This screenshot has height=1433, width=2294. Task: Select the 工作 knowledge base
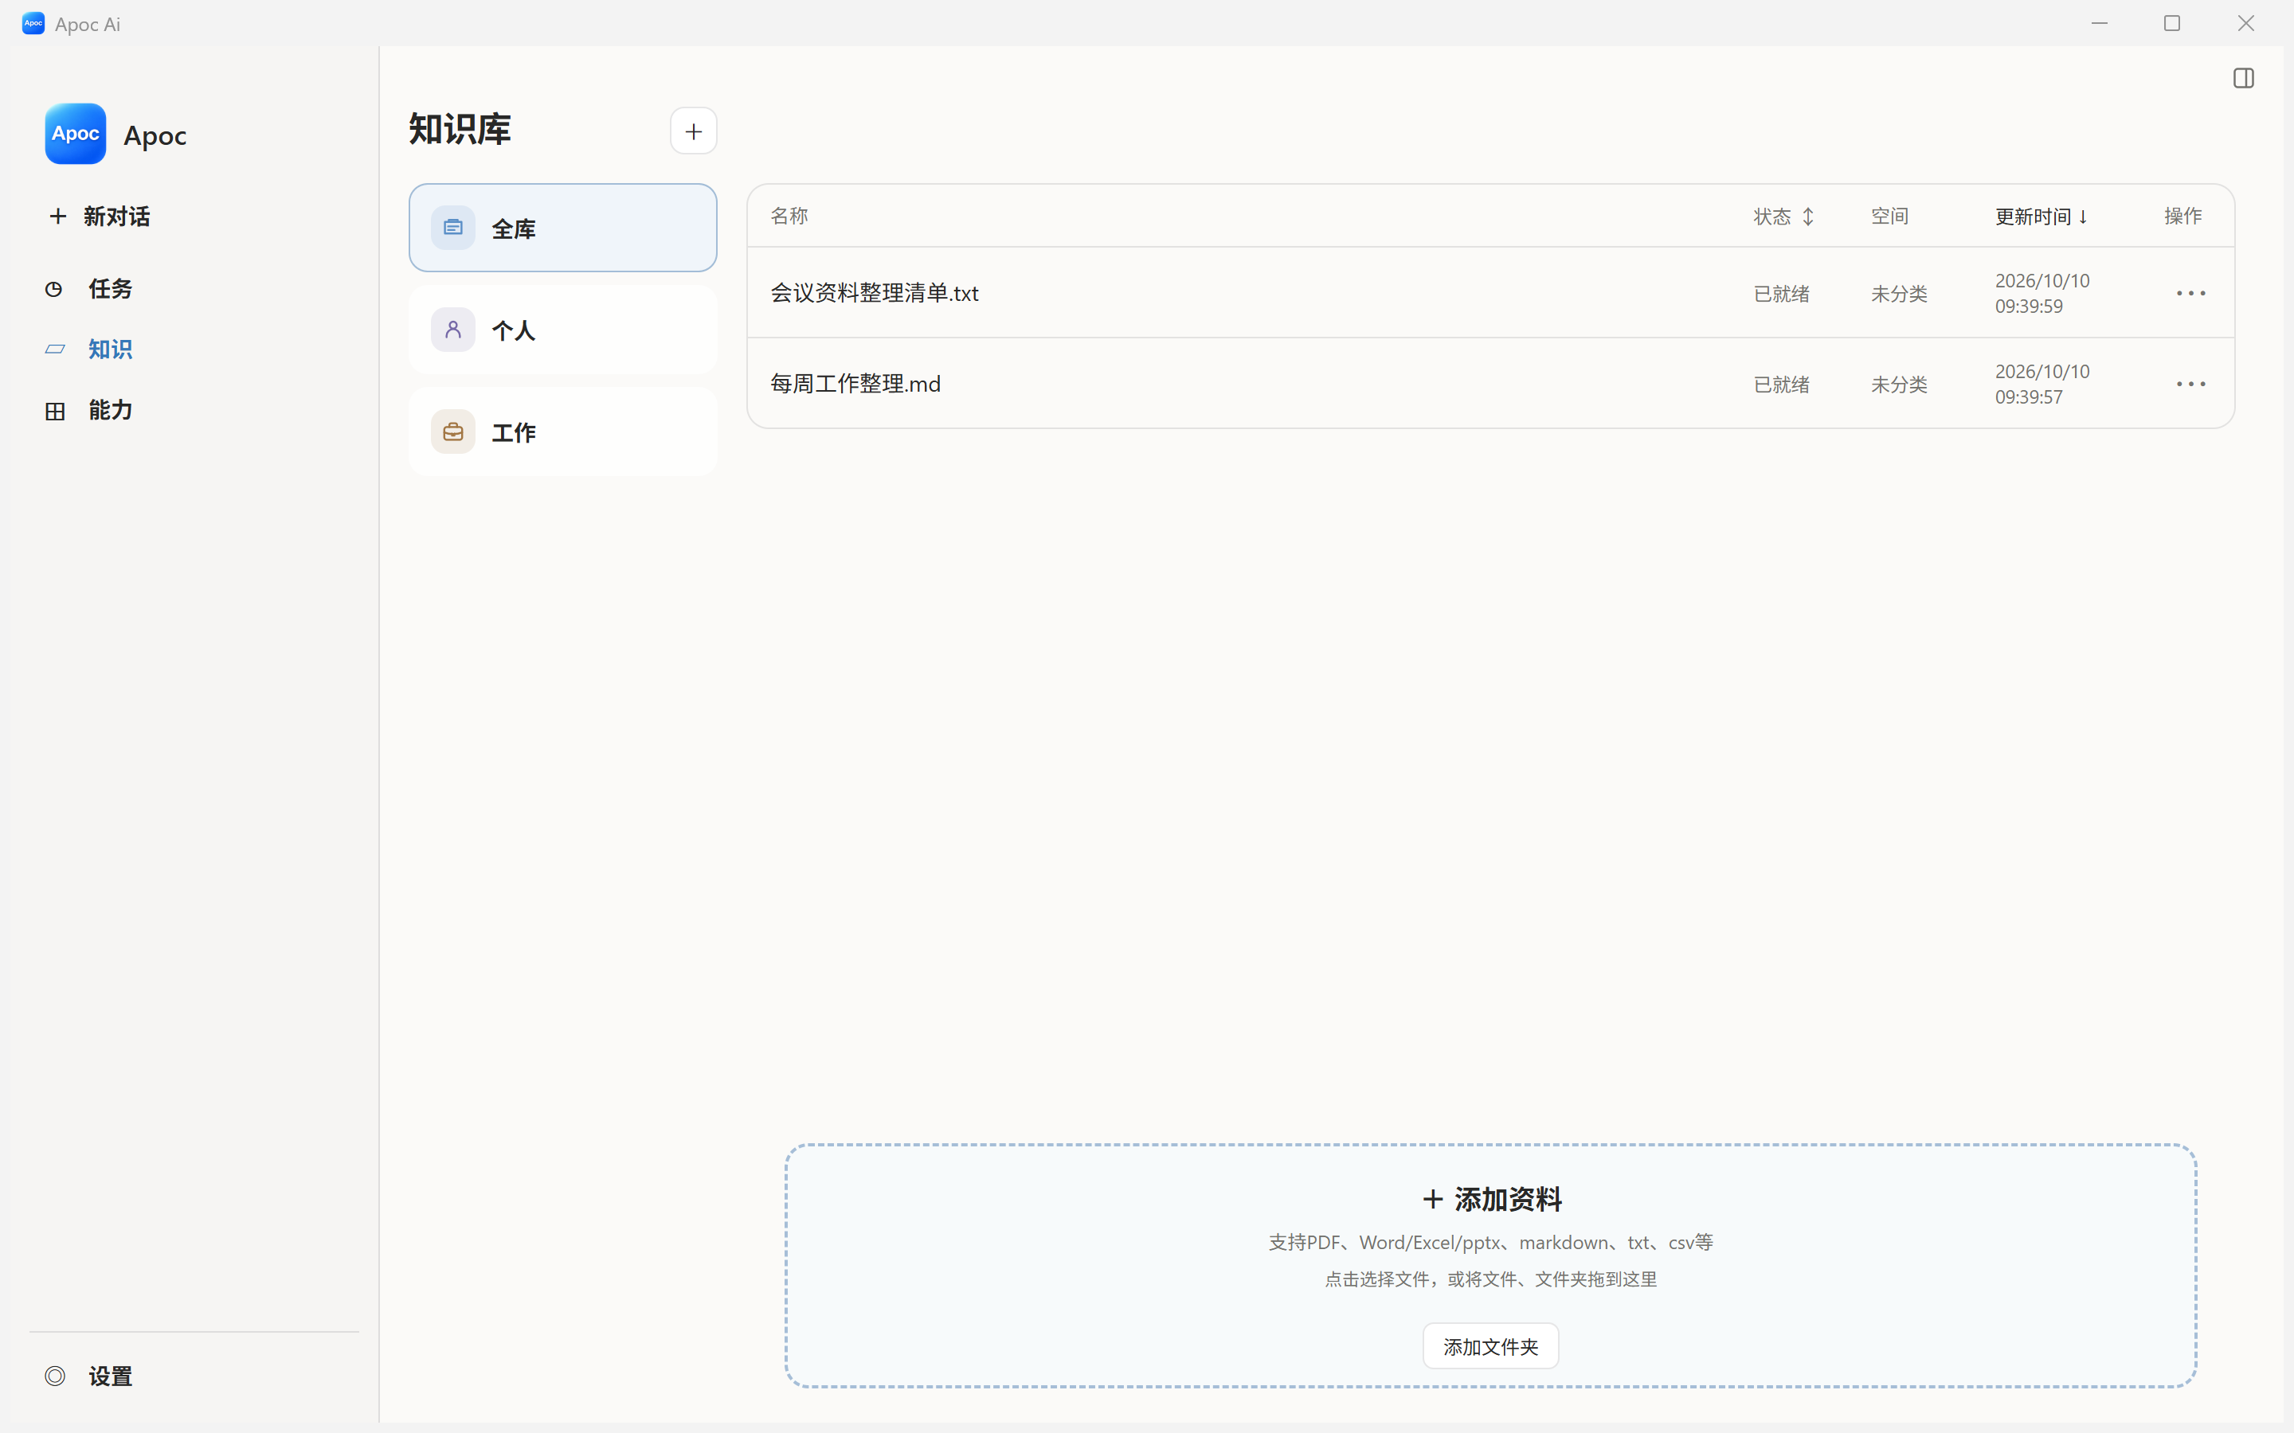(563, 431)
